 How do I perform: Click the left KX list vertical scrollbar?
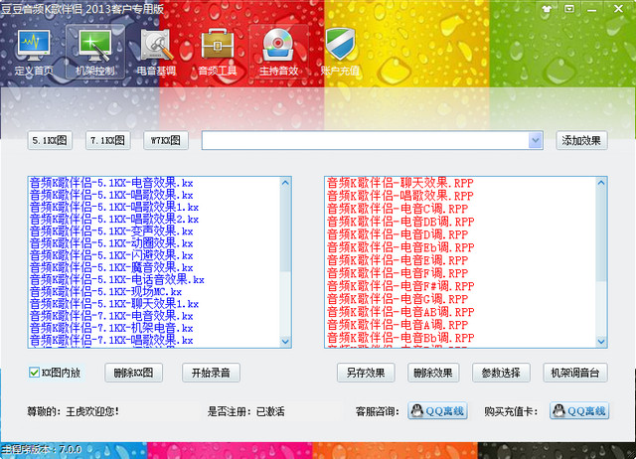(x=287, y=261)
